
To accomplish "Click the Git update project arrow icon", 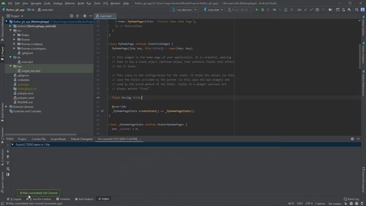I will click(x=305, y=10).
